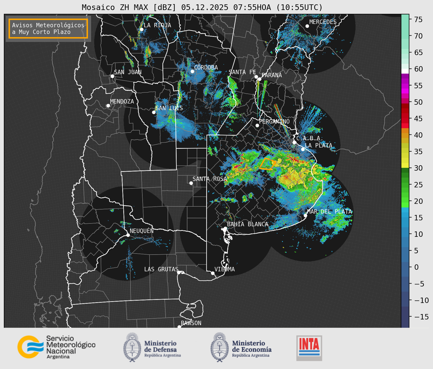
Task: Click the Neuquén city marker dot
Action: point(128,235)
